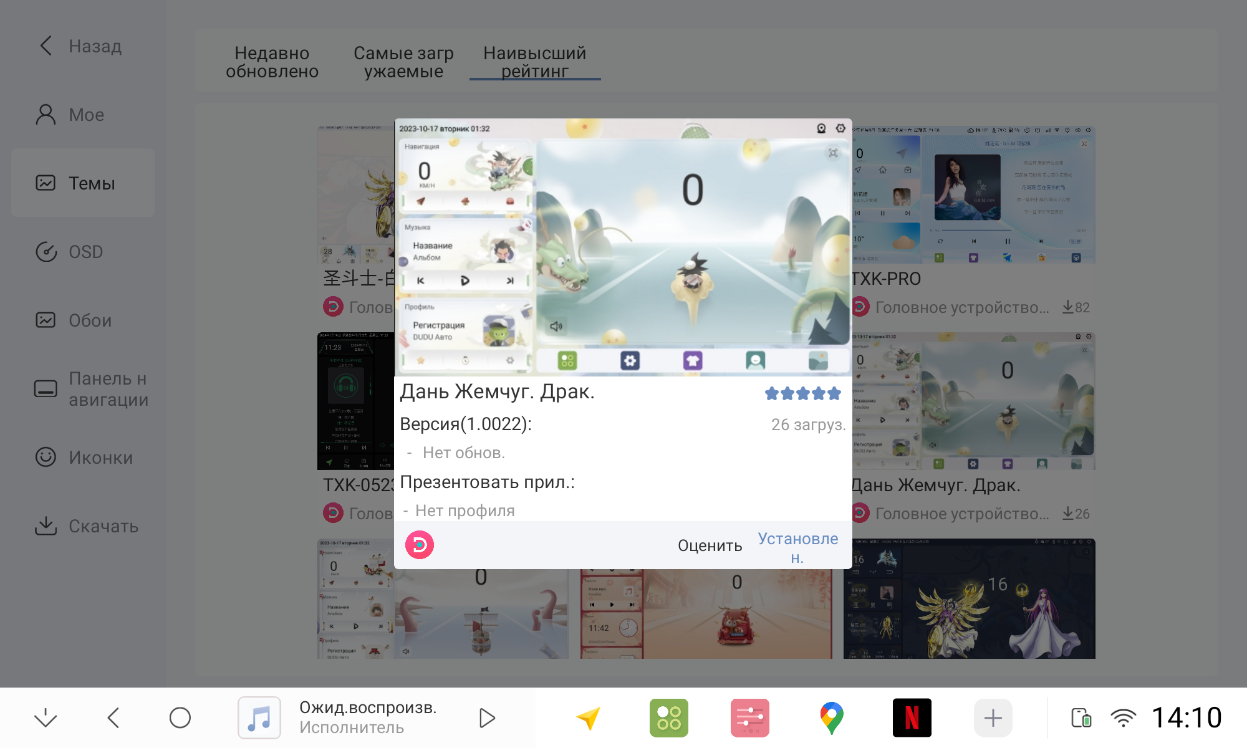The image size is (1247, 748).
Task: Click the Ожид.воспроизв. track title
Action: (x=368, y=707)
